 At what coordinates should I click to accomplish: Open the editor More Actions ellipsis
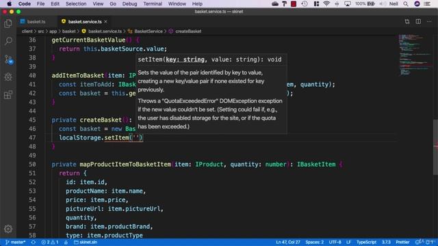click(x=429, y=21)
